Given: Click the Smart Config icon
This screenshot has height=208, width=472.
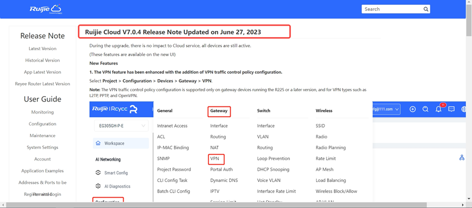Looking at the screenshot, I should click(x=98, y=173).
